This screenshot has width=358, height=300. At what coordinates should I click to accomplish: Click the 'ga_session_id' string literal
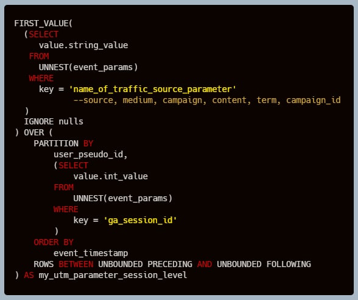[140, 220]
